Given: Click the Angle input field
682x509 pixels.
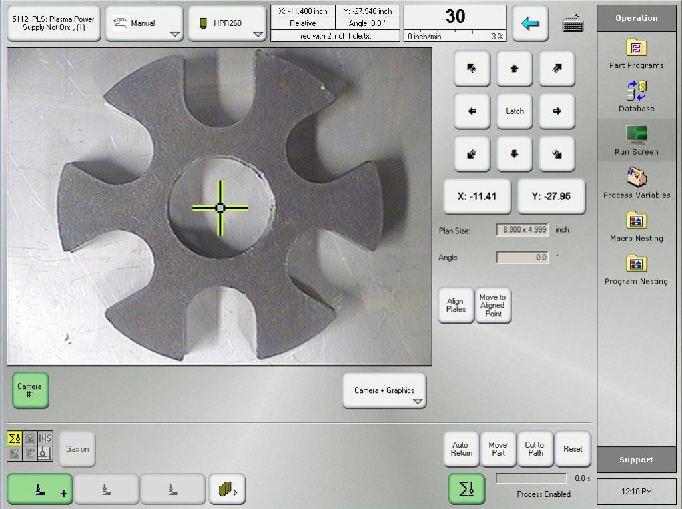Looking at the screenshot, I should click(521, 257).
